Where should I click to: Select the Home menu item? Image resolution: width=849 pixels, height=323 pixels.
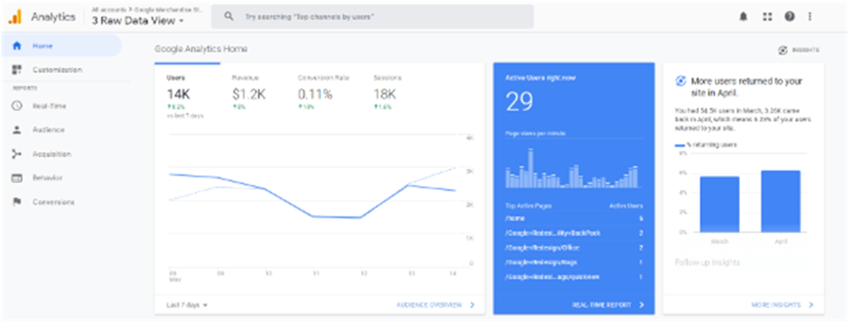[61, 46]
